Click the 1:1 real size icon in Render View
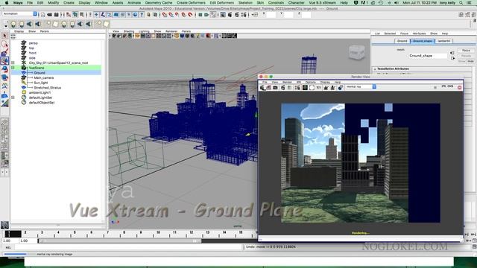The width and height of the screenshot is (477, 268). coord(318,88)
